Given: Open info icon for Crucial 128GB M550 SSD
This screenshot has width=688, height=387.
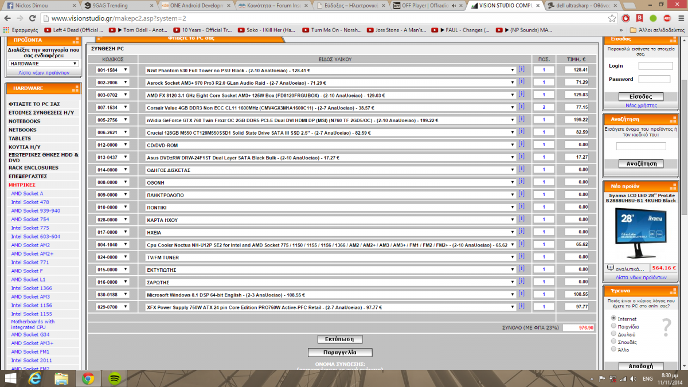Looking at the screenshot, I should 522,132.
